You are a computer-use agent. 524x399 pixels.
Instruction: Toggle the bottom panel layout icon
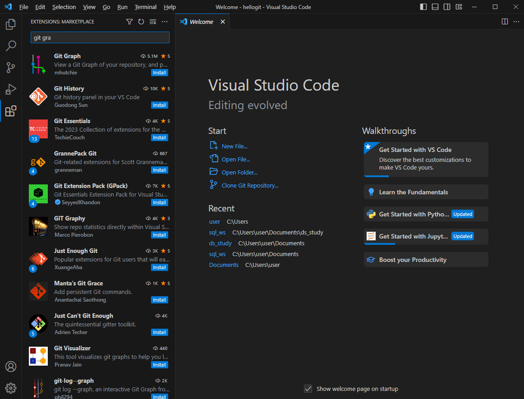pos(435,7)
